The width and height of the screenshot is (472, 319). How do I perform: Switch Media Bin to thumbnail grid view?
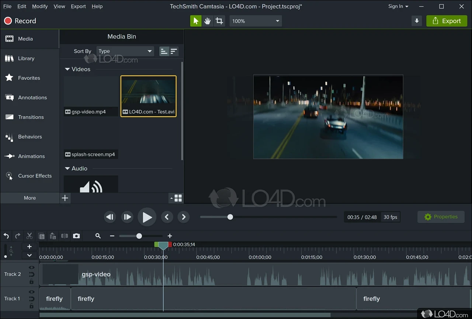click(178, 198)
